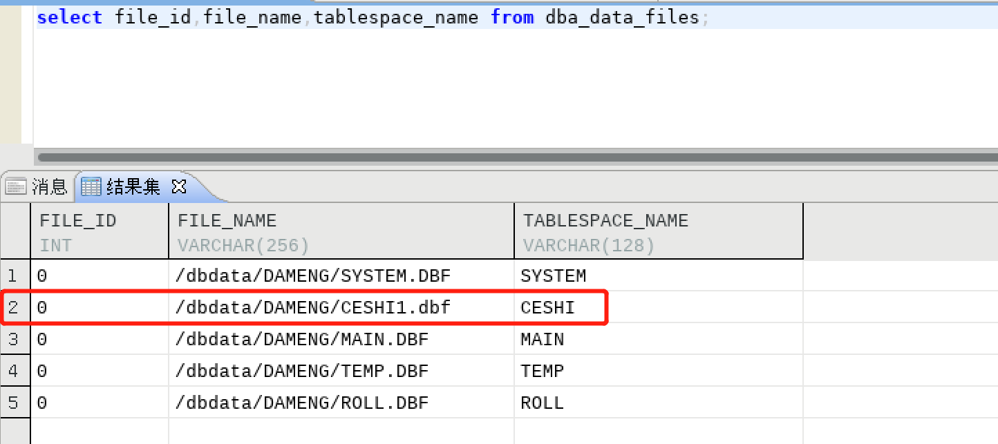Click the from keyword in the SQL query
Image resolution: width=998 pixels, height=444 pixels.
coord(512,17)
